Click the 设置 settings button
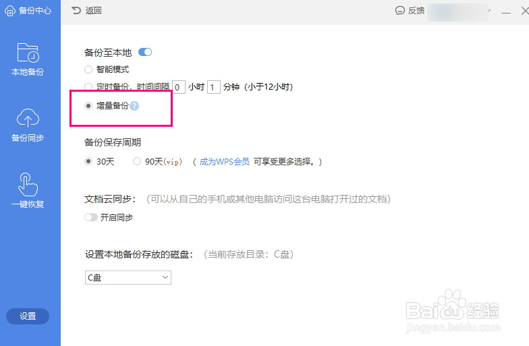The image size is (529, 346). 28,316
